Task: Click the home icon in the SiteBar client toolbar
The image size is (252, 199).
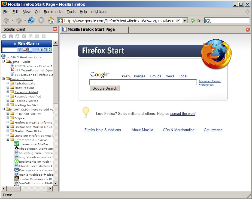Action: pyautogui.click(x=18, y=36)
